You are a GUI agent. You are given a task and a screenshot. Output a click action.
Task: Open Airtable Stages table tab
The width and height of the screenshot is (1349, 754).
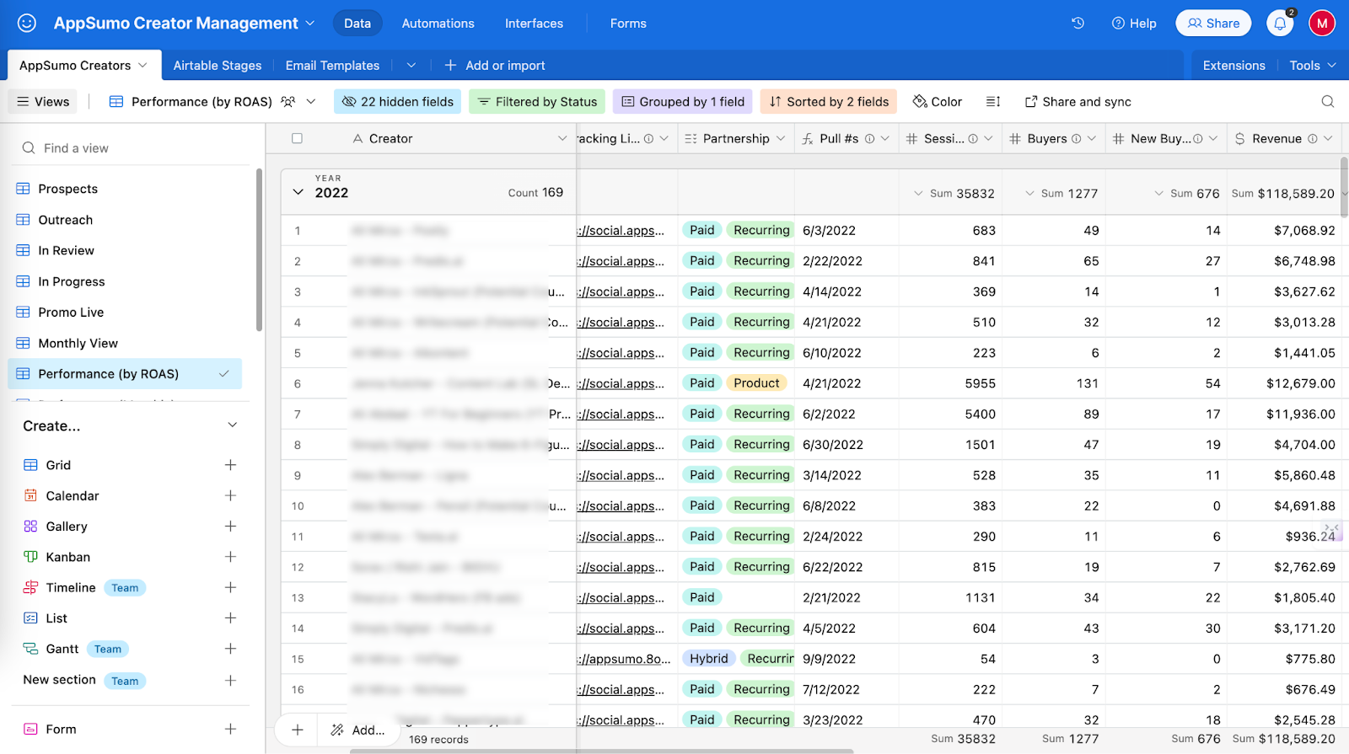pyautogui.click(x=218, y=65)
